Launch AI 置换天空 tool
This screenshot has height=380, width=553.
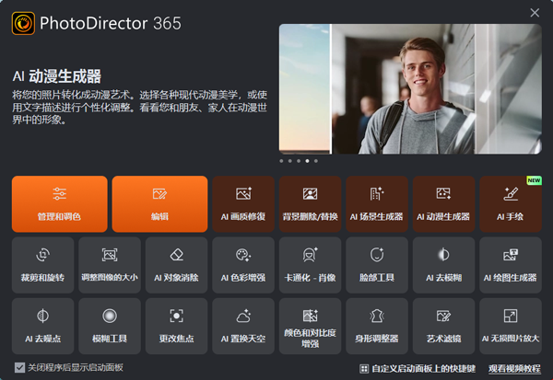[x=243, y=326]
